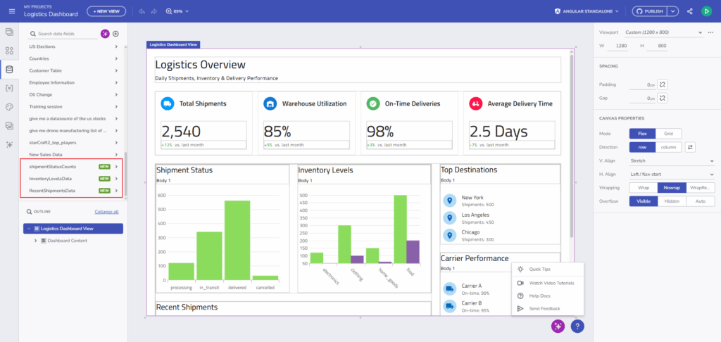Select Watch Video Tutorials in help menu

551,283
